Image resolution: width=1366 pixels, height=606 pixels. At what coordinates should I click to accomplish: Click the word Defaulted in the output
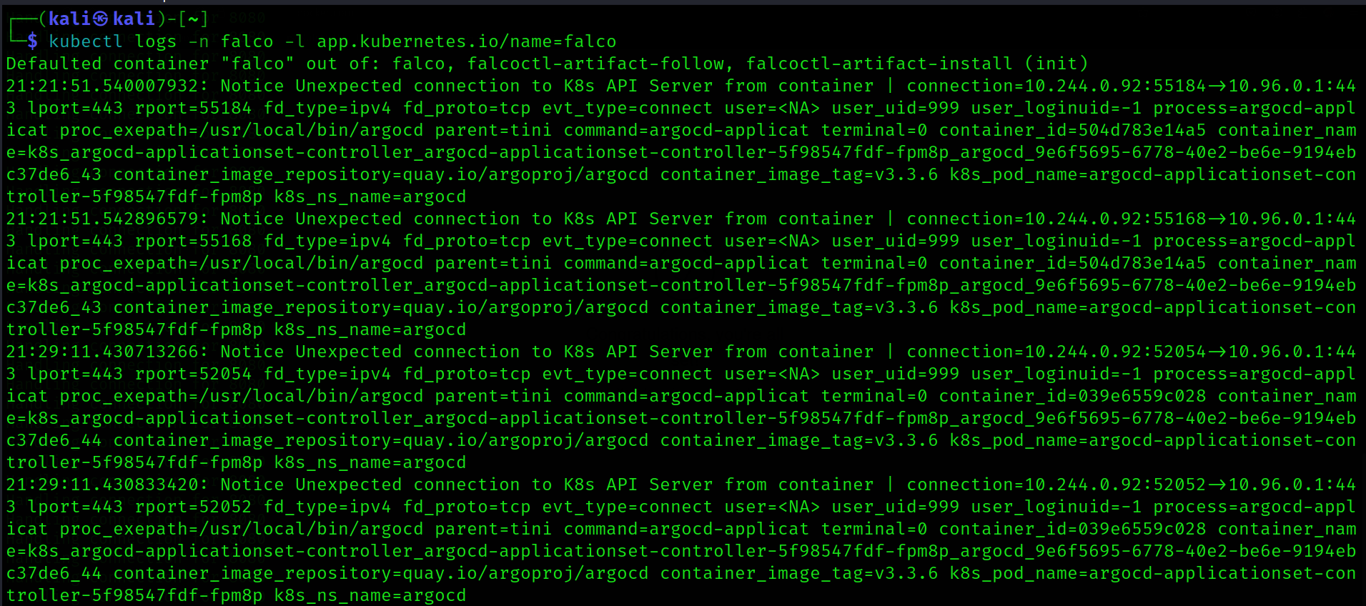pos(54,64)
